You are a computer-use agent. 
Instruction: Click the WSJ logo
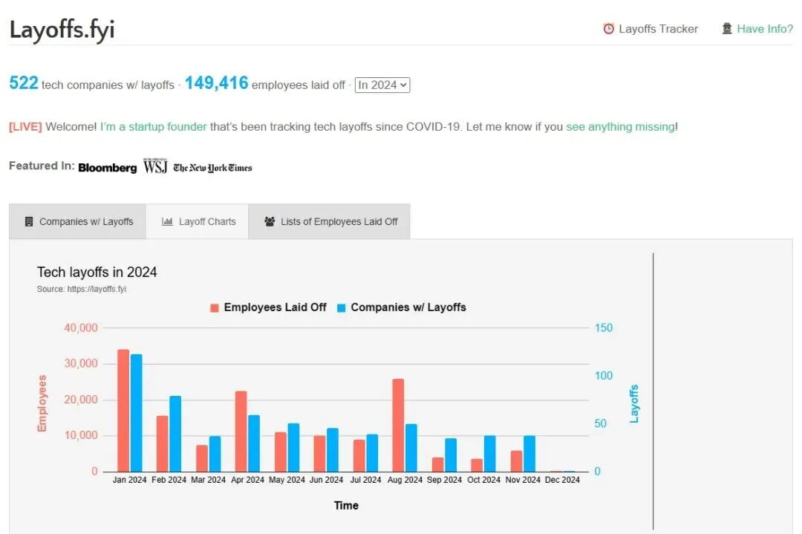(155, 166)
